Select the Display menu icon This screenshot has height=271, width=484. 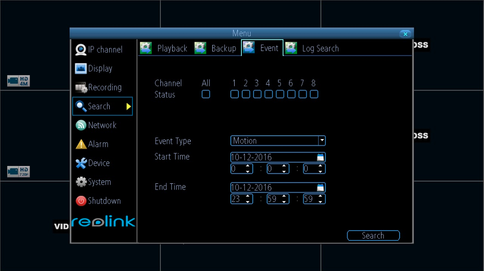pos(81,68)
